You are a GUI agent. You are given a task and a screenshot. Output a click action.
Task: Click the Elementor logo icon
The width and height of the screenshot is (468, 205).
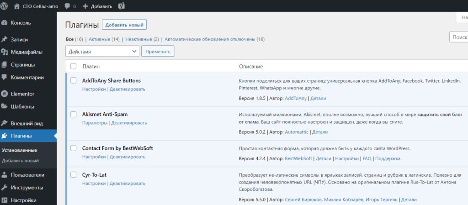point(4,94)
